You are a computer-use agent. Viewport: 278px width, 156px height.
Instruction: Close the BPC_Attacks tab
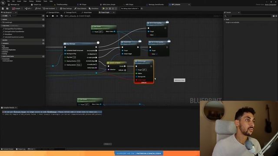189,5
